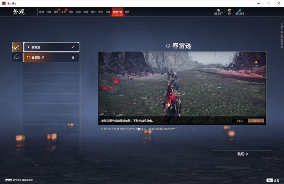Open info icon beside 春雷透 title

click(168, 46)
